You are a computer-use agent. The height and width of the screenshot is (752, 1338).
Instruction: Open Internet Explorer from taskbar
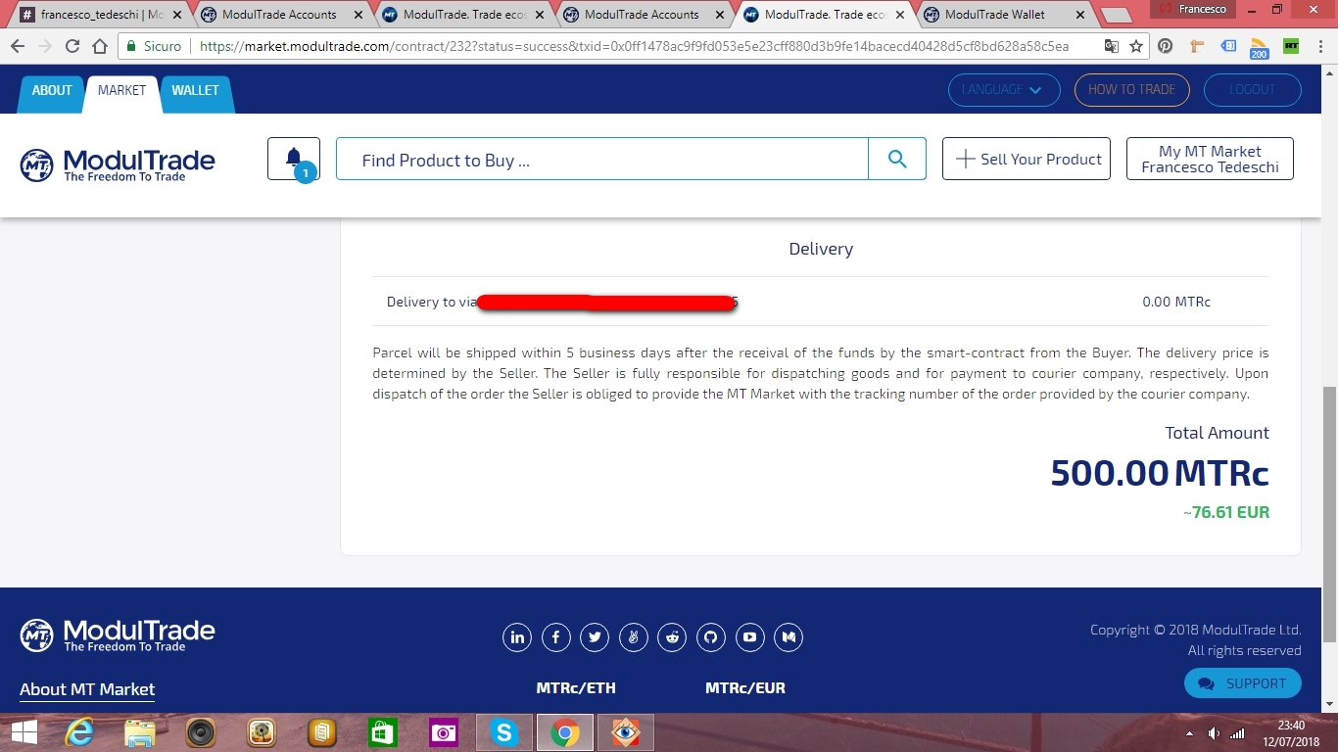[x=80, y=732]
